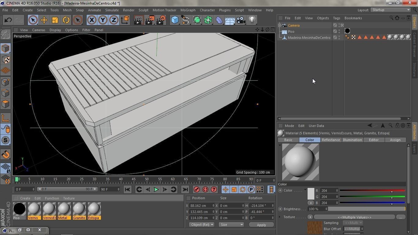
Task: Open the Sampling dropdown
Action: (353, 223)
